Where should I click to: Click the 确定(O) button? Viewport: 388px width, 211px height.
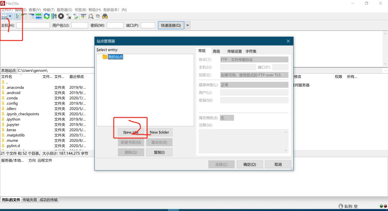click(x=250, y=164)
